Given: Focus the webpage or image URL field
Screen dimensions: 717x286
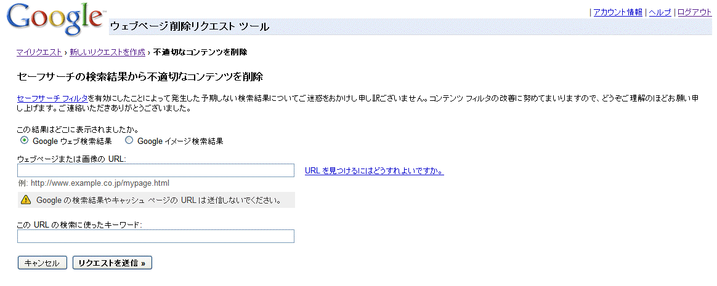Looking at the screenshot, I should (x=155, y=170).
